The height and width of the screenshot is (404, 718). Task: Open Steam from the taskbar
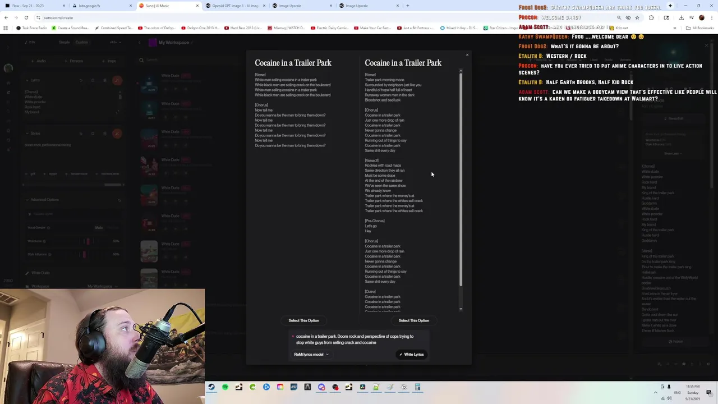coord(211,387)
